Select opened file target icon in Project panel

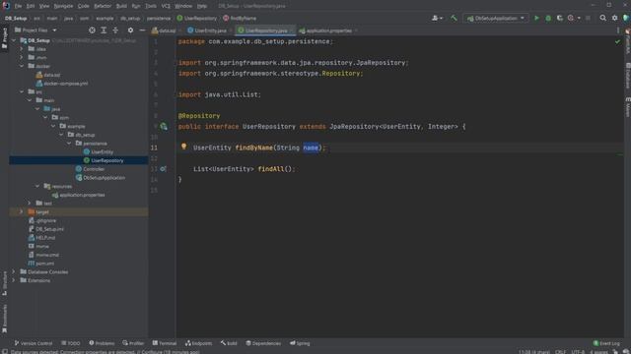pos(92,30)
